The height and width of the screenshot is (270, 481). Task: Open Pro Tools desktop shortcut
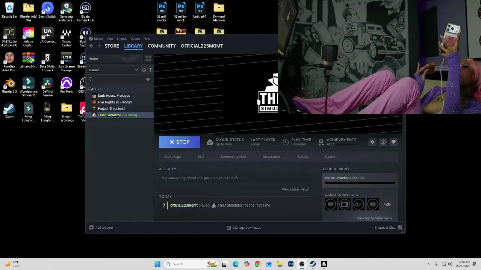point(67,86)
